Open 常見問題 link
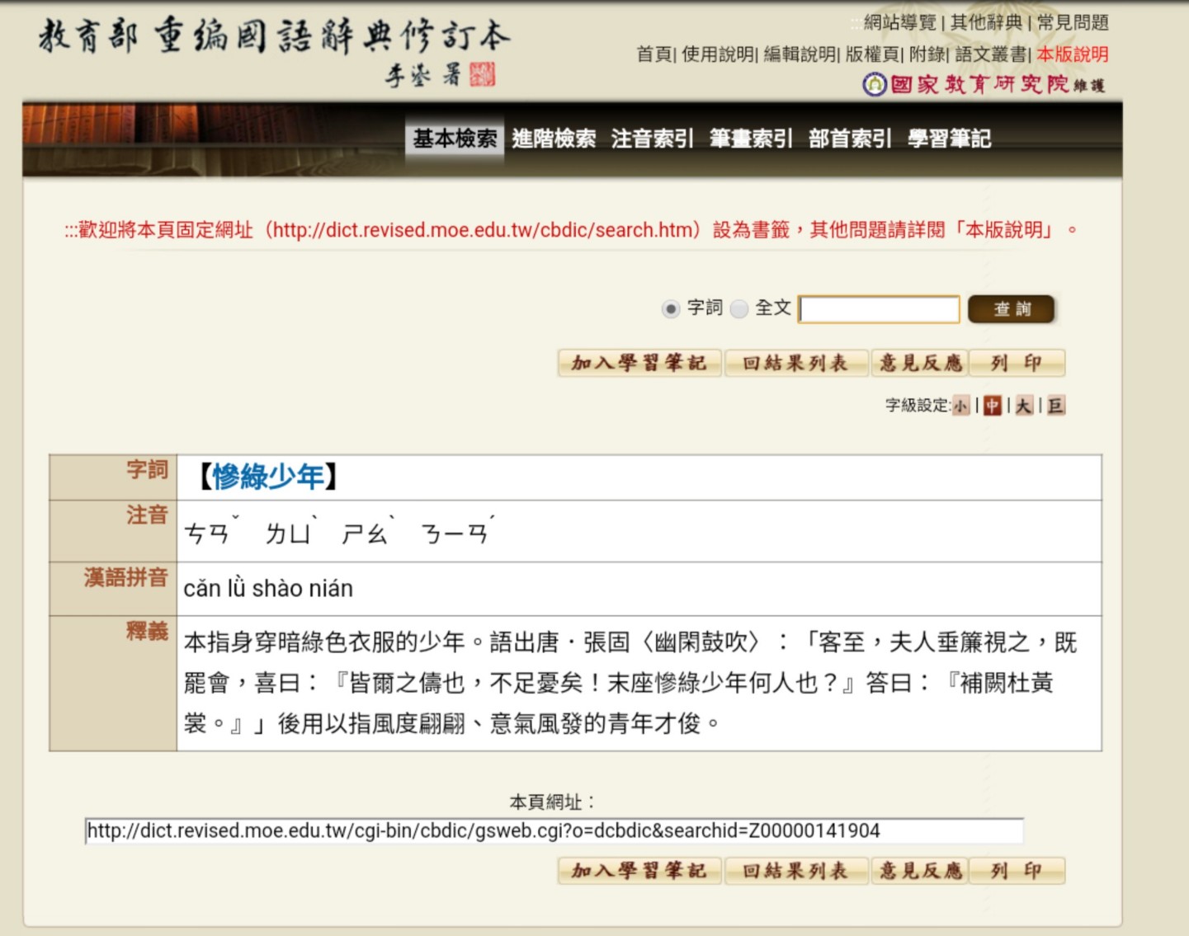This screenshot has height=936, width=1189. point(1073,22)
